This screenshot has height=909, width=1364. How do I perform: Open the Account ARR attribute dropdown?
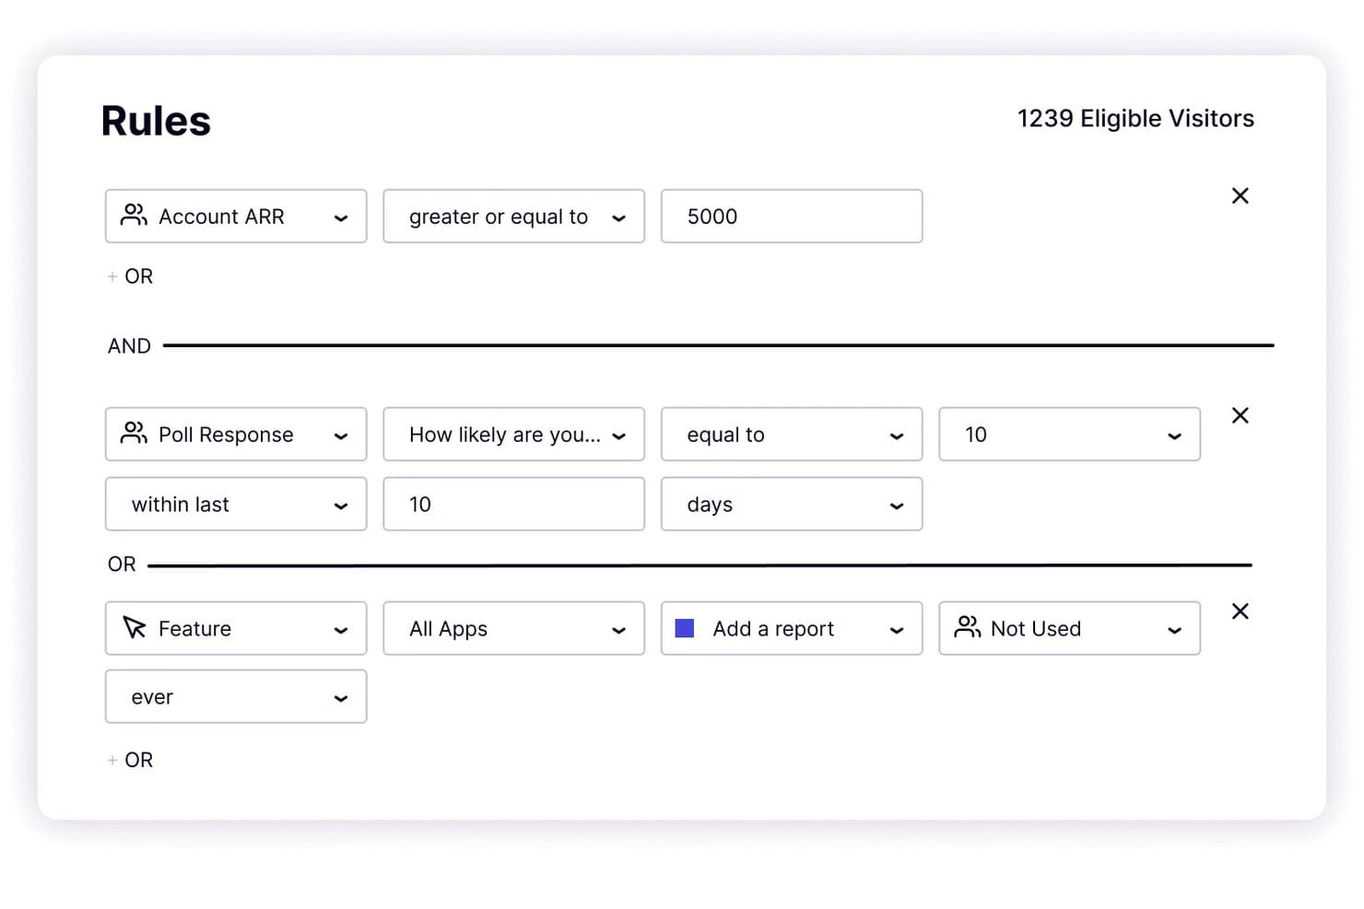tap(236, 216)
